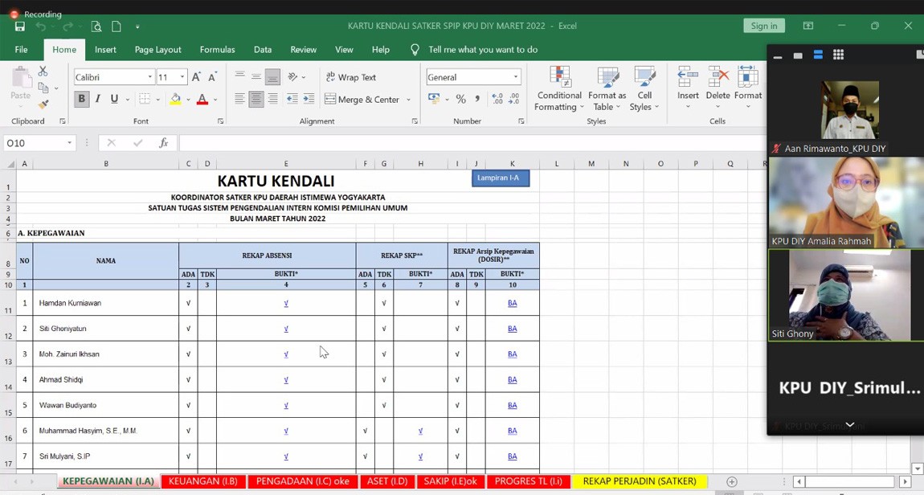This screenshot has width=924, height=495.
Task: Toggle Wrap Text for the cell
Action: tap(351, 77)
